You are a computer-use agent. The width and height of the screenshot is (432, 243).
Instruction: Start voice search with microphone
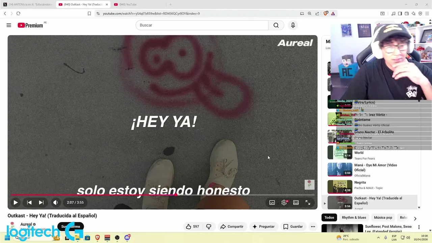[x=293, y=25]
